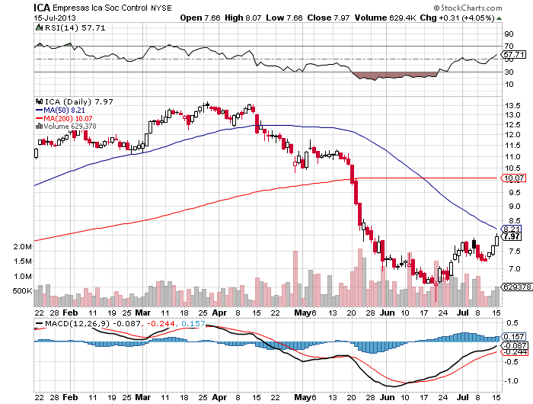Click the 13.5 price scale label
The image size is (533, 404).
tap(513, 105)
